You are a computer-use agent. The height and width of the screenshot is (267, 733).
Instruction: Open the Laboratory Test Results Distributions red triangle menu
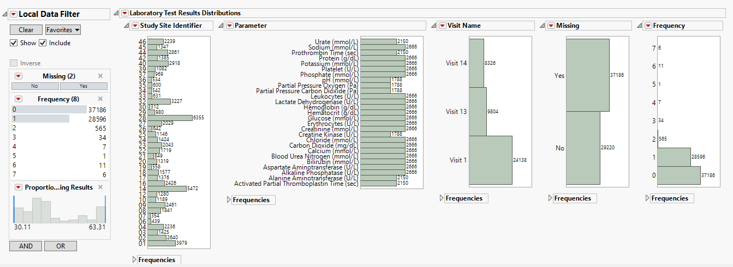[x=125, y=13]
